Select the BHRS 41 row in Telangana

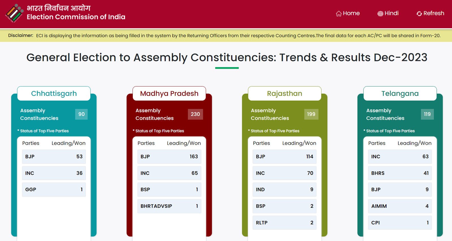click(400, 173)
